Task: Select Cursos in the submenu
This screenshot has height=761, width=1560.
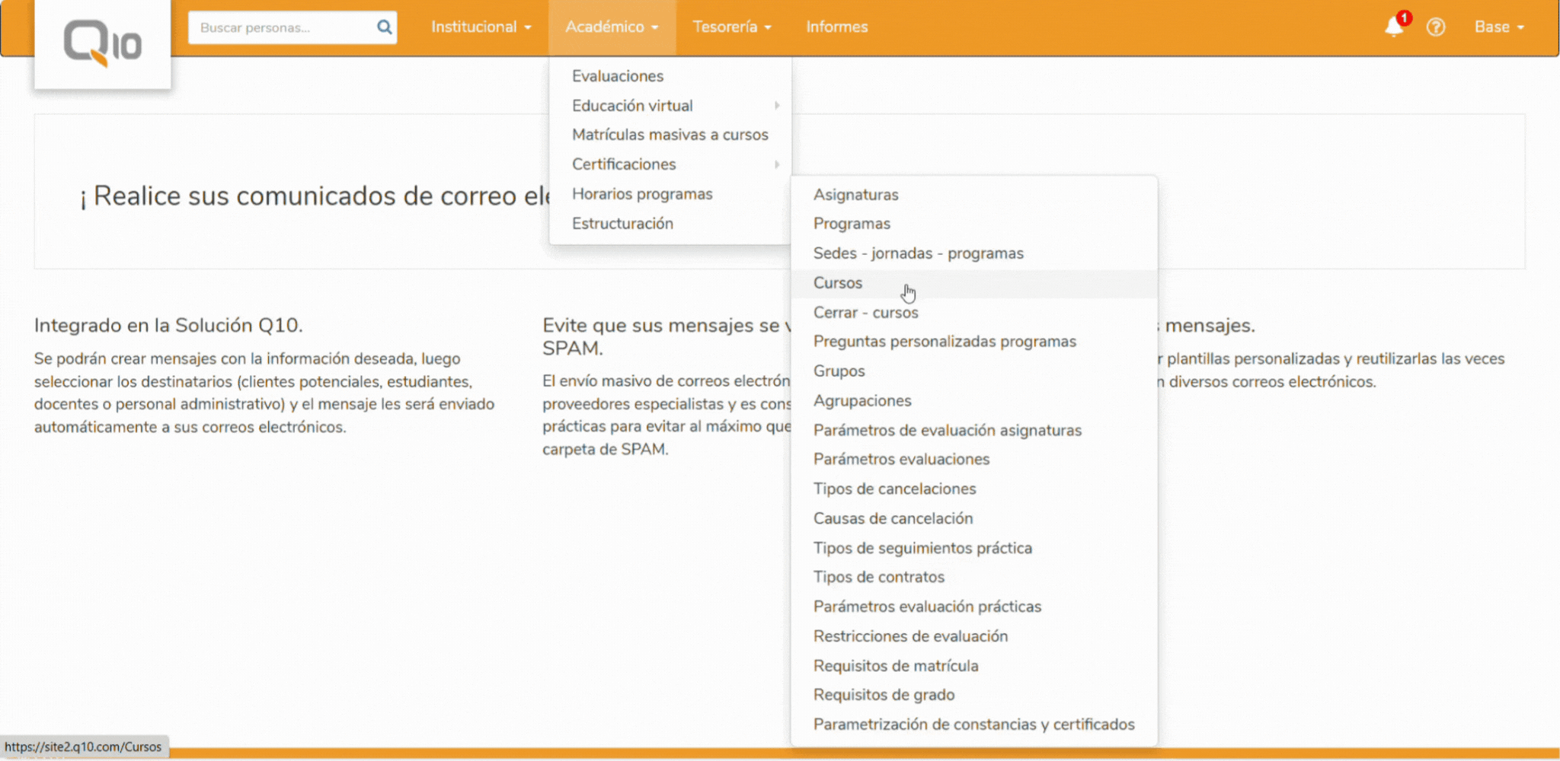Action: (838, 283)
